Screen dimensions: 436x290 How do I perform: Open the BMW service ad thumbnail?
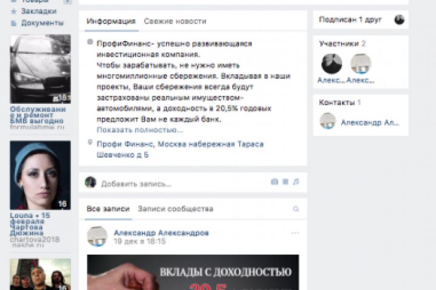point(41,69)
